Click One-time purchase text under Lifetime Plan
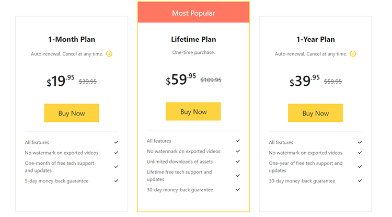 click(193, 52)
